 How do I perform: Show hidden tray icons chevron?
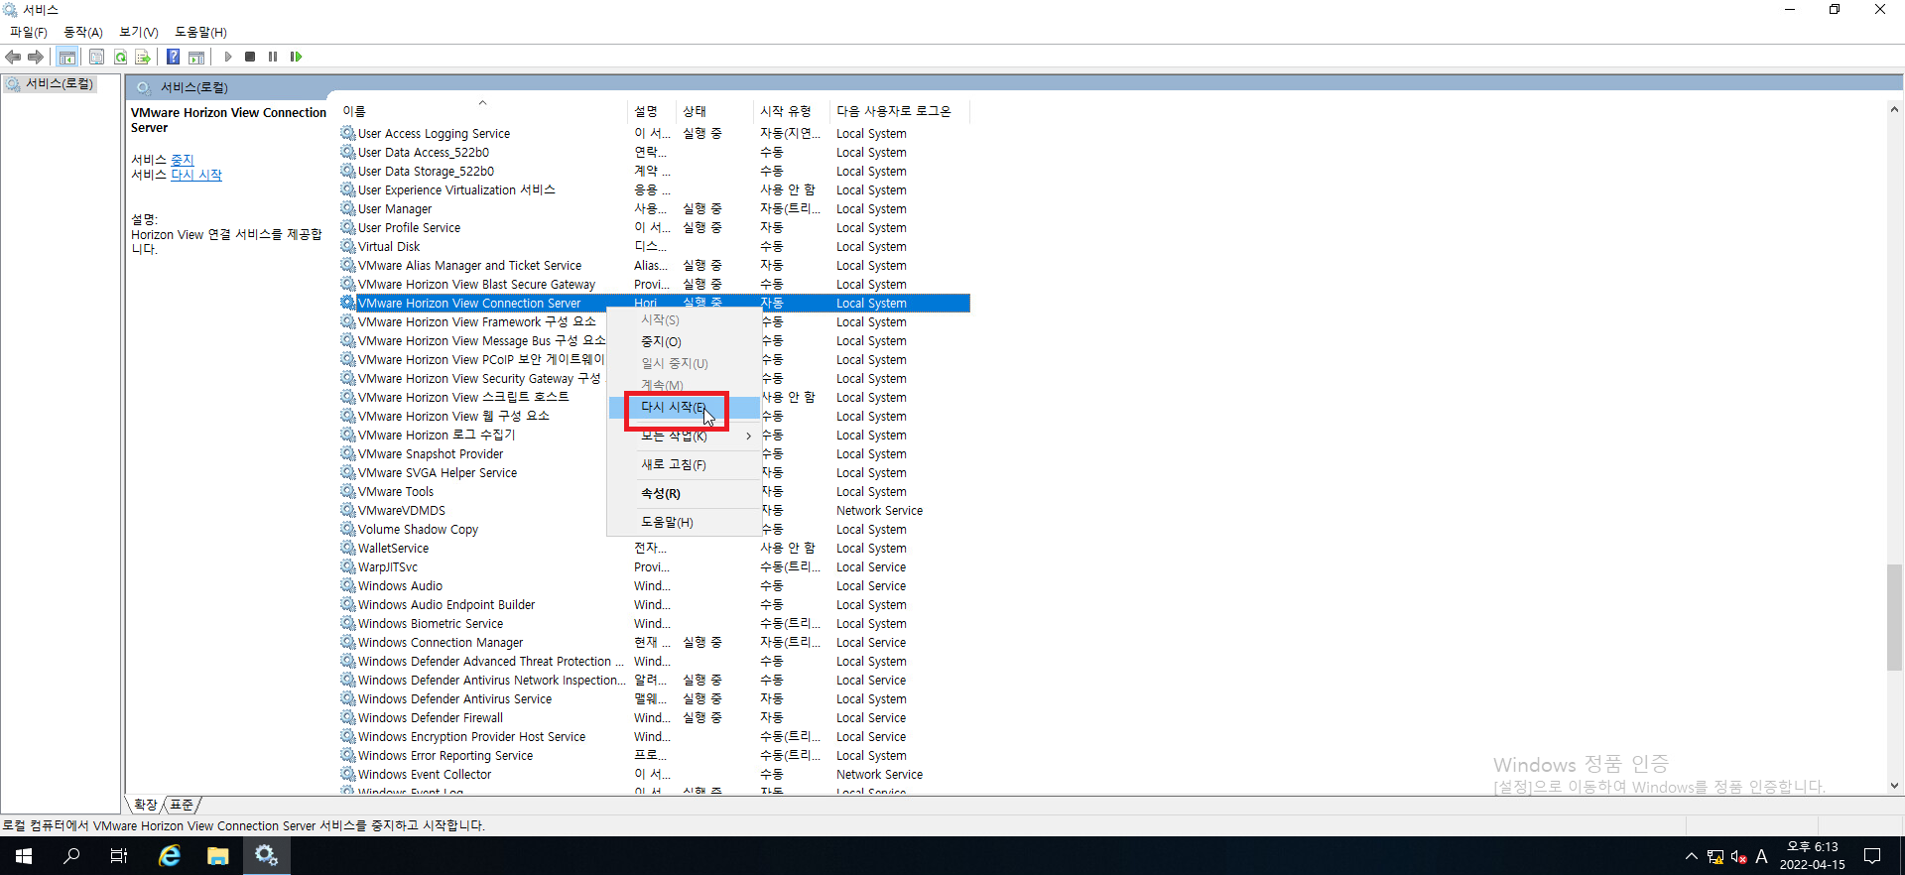click(1691, 856)
